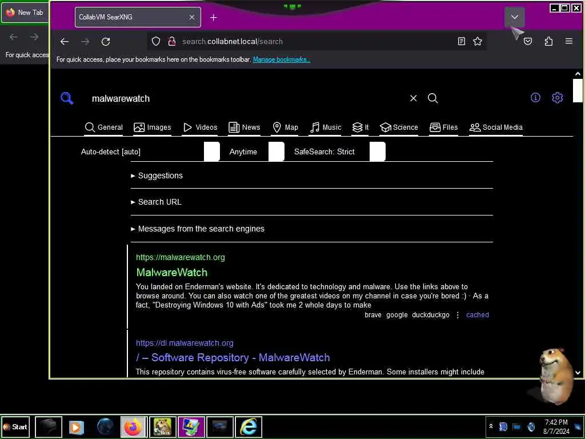This screenshot has width=585, height=439.
Task: Open SearXNG about info icon
Action: [535, 98]
